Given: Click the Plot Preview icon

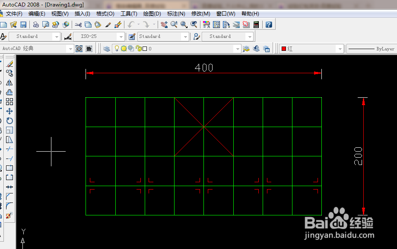Looking at the screenshot, I should tap(46, 25).
